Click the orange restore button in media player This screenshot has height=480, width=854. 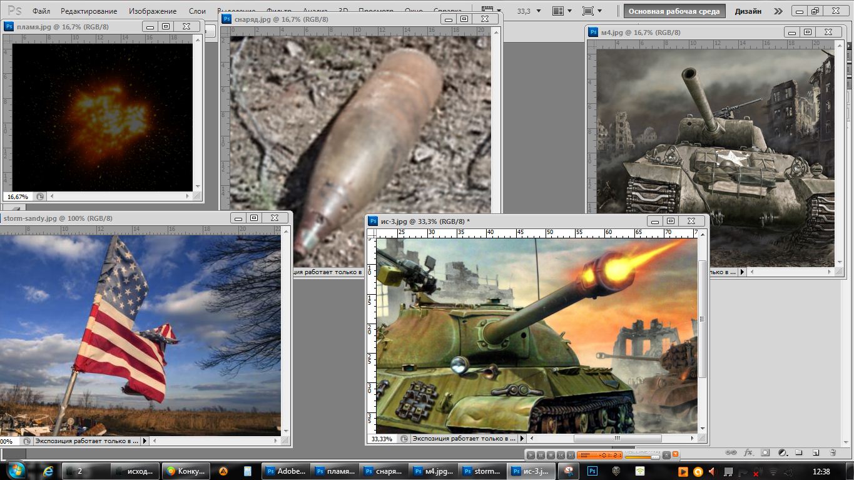click(675, 454)
